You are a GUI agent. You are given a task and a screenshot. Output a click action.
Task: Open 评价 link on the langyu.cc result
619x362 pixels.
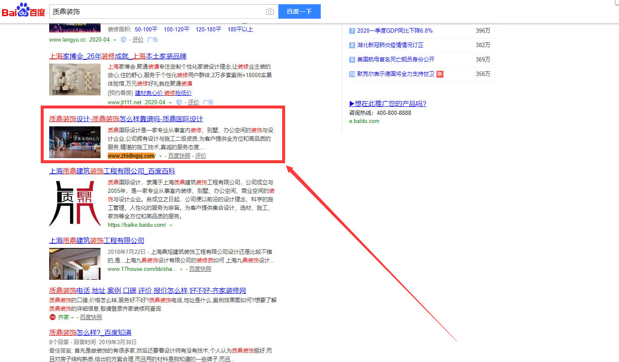pos(138,40)
